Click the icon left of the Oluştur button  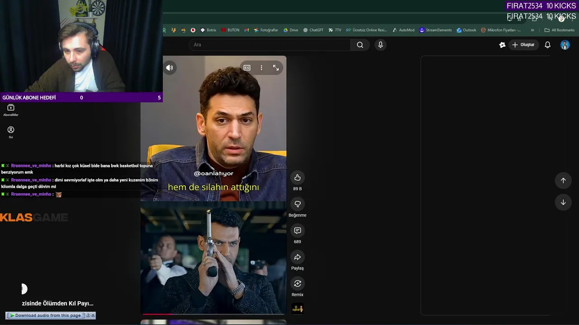(x=502, y=45)
